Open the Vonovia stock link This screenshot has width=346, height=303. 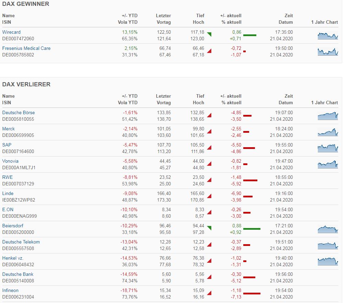click(10, 161)
